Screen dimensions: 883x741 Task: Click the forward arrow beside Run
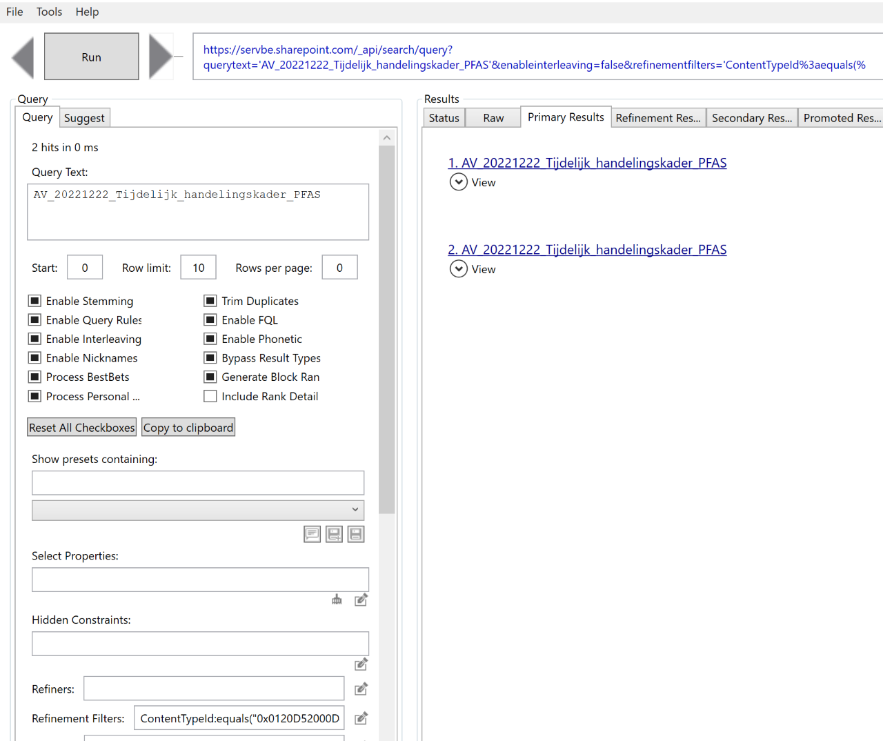click(x=161, y=57)
